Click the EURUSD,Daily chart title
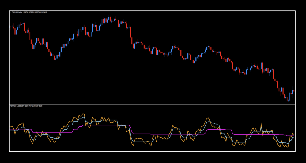The width and height of the screenshot is (306, 163). 17,12
